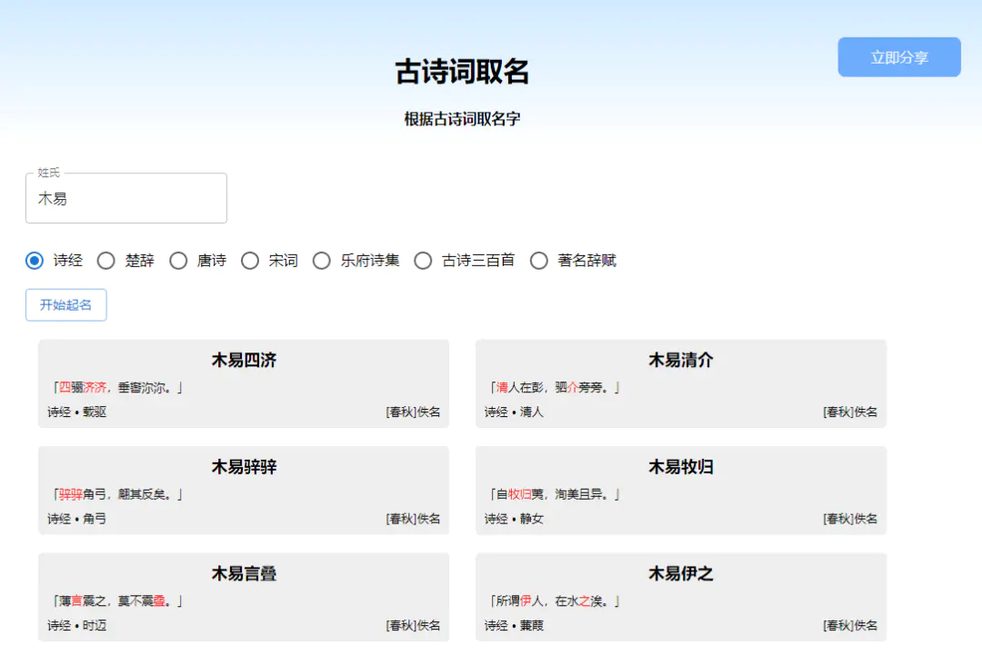Click the 诗经 • 静女 source label
The image size is (982, 665).
point(514,519)
